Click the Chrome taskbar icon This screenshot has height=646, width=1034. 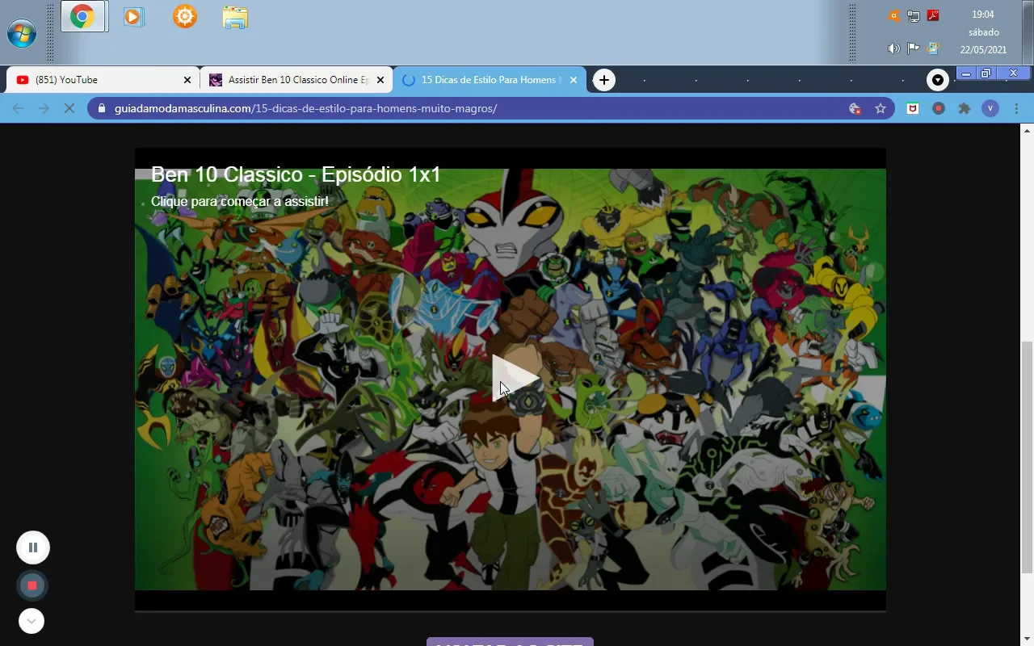[82, 17]
